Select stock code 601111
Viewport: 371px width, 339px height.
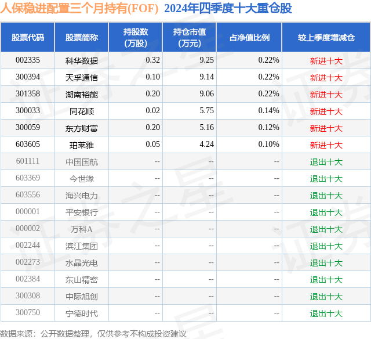click(x=28, y=161)
